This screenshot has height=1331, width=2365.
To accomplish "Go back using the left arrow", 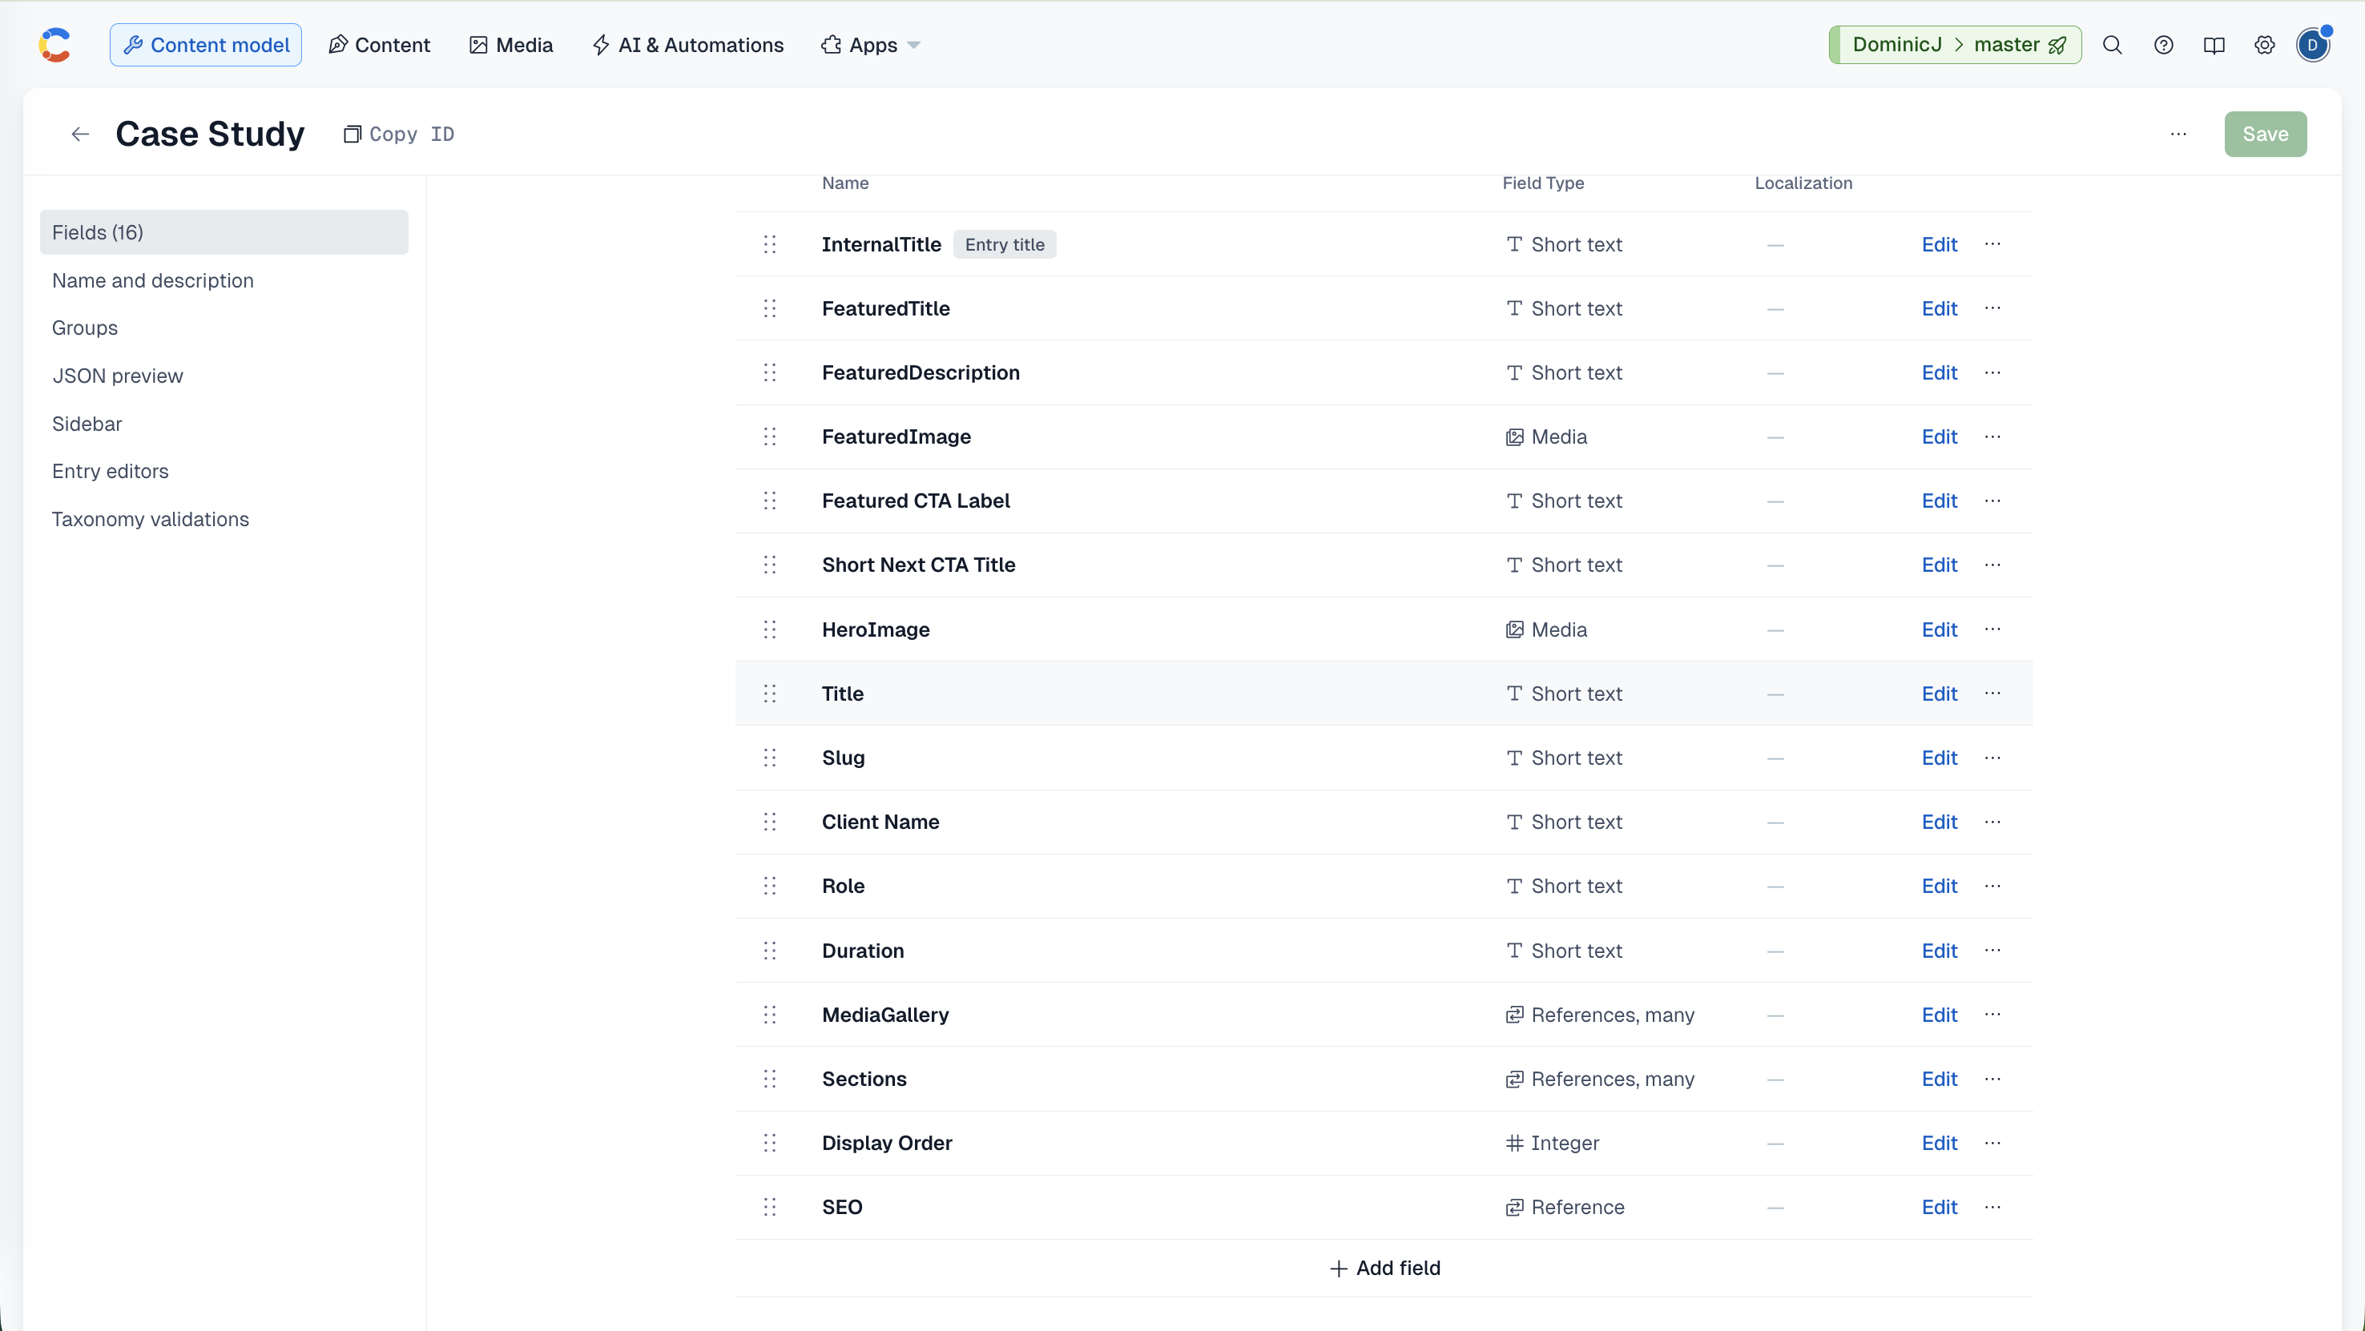I will pos(80,134).
